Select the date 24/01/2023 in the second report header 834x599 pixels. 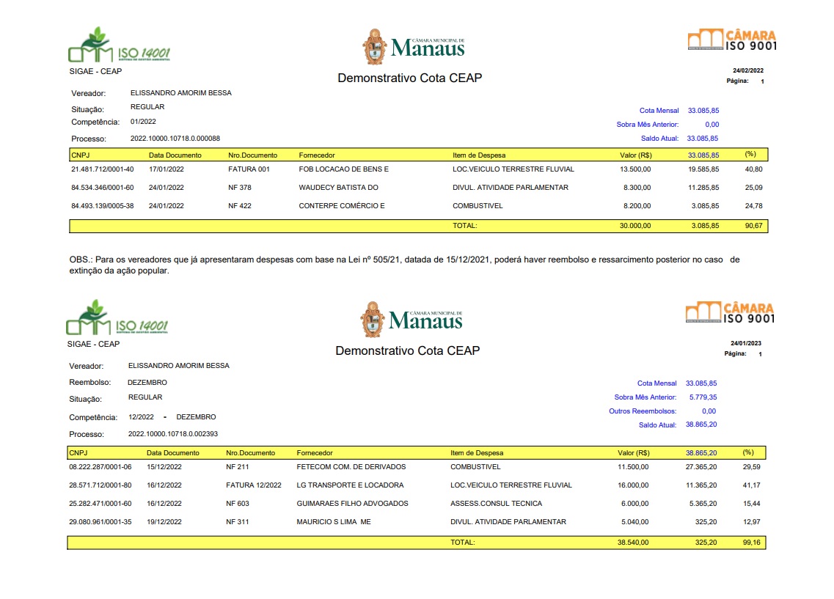[x=746, y=343]
